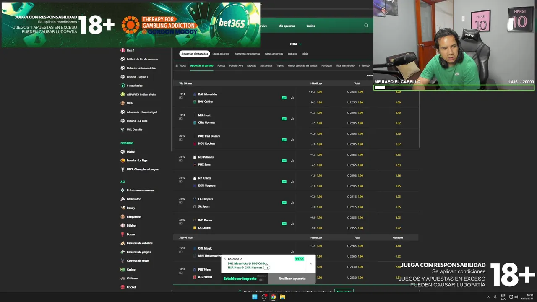Select NY Knicks winner odds 1.86
Viewport: 537px width, 302px height.
tap(398, 176)
